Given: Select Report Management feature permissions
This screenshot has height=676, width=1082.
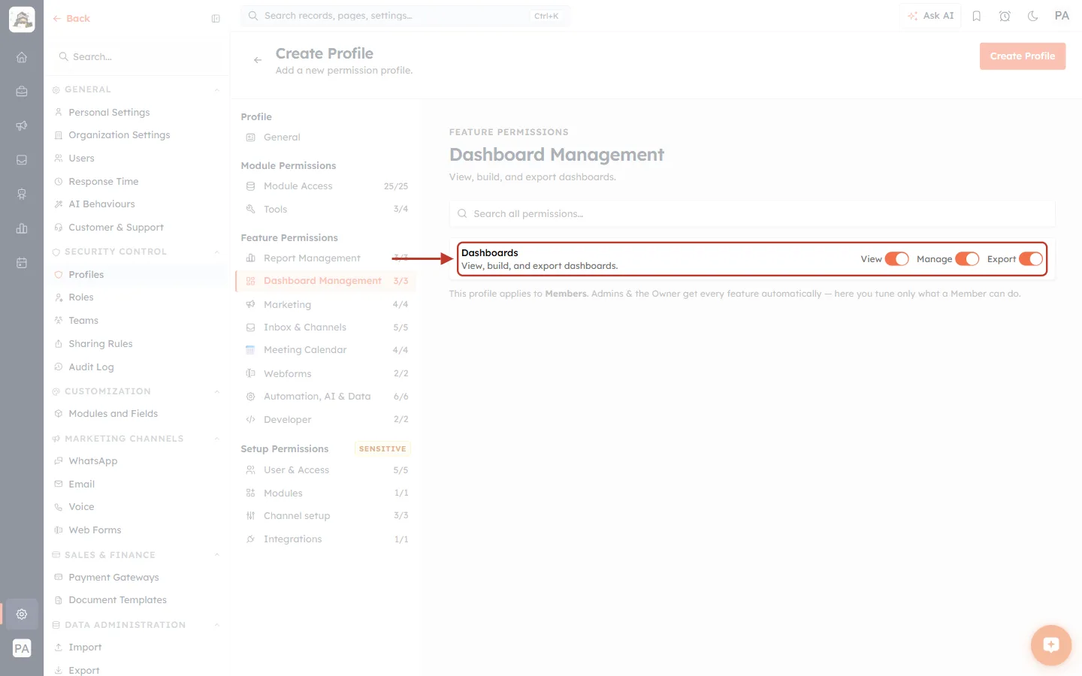Looking at the screenshot, I should pyautogui.click(x=325, y=258).
